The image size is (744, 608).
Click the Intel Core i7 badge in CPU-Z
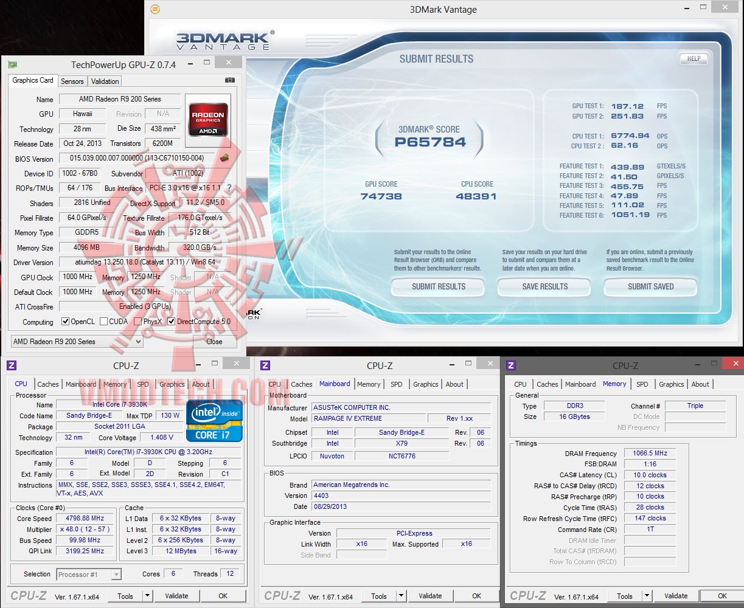click(214, 420)
